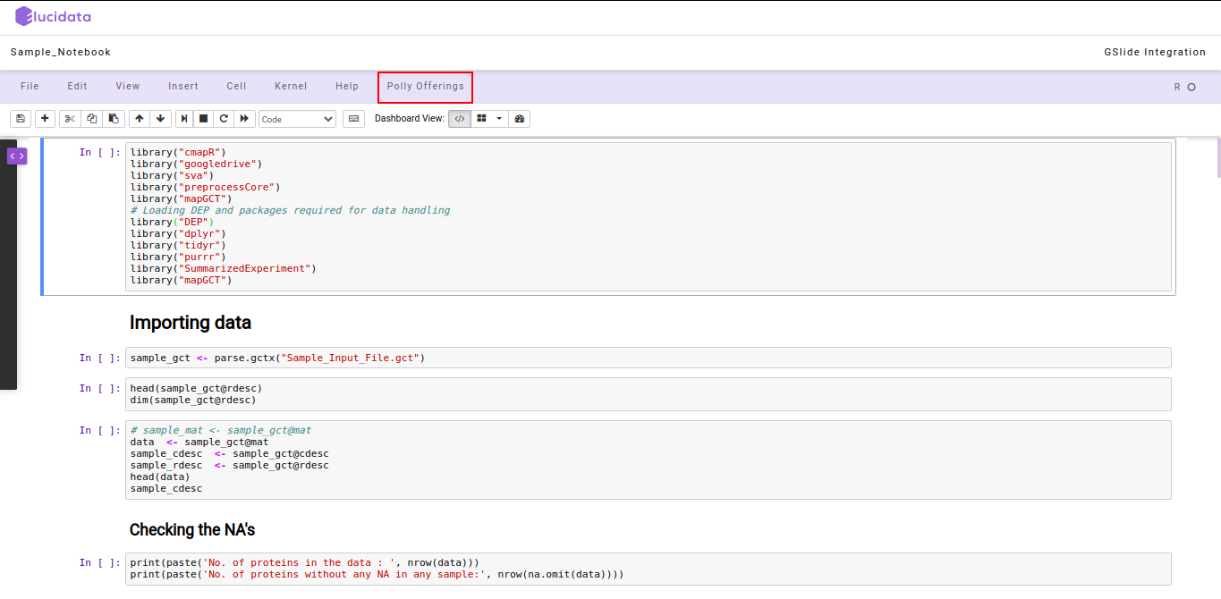The image size is (1221, 599).
Task: Move selected cell down arrow
Action: tap(160, 118)
